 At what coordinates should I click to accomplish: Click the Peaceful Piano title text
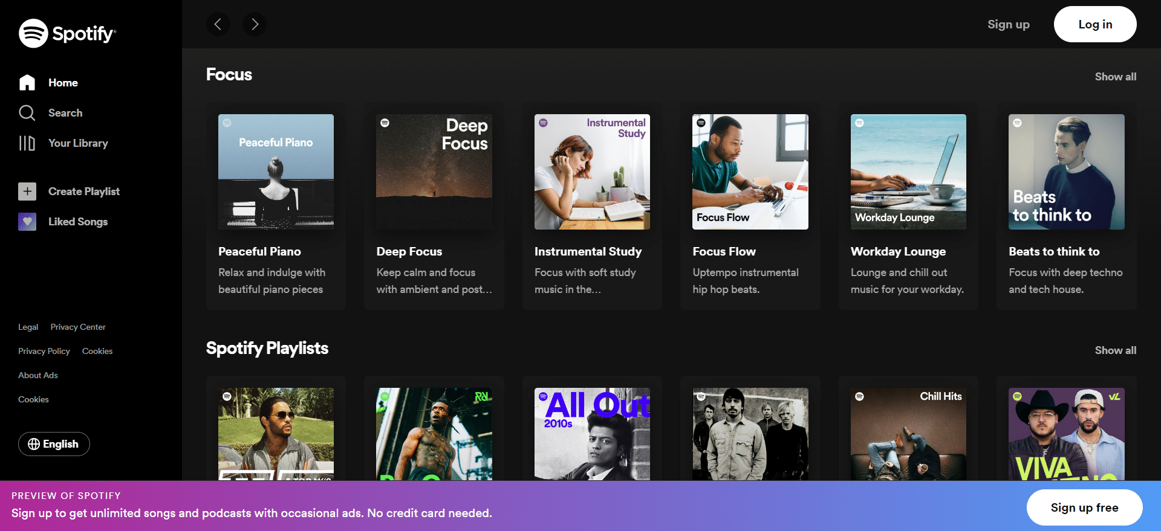tap(259, 251)
